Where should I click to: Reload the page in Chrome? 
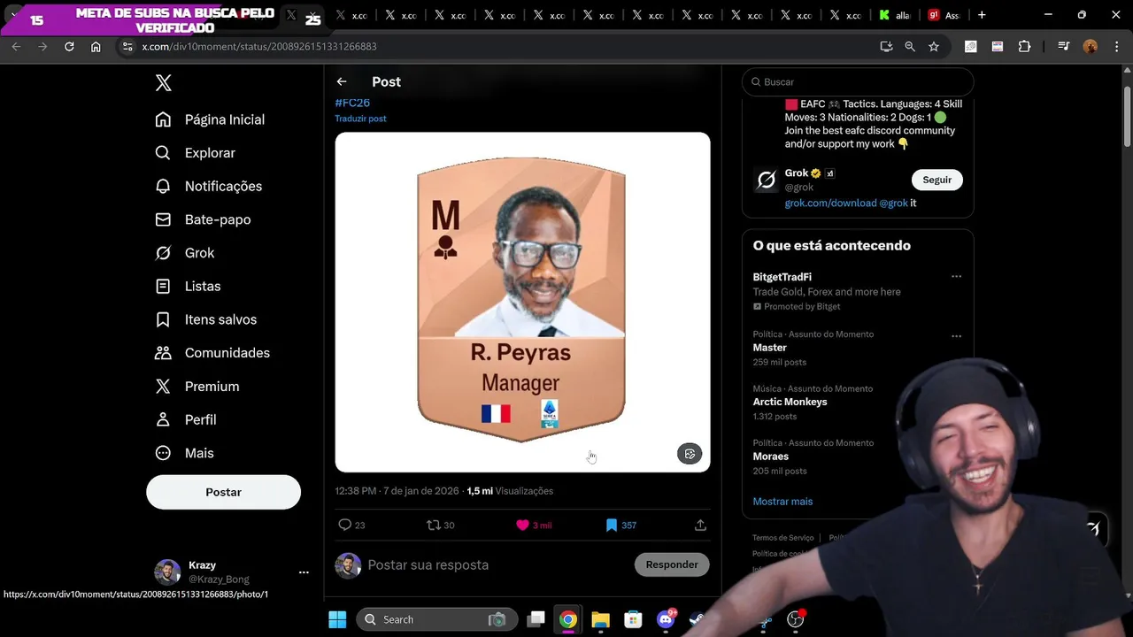tap(69, 46)
